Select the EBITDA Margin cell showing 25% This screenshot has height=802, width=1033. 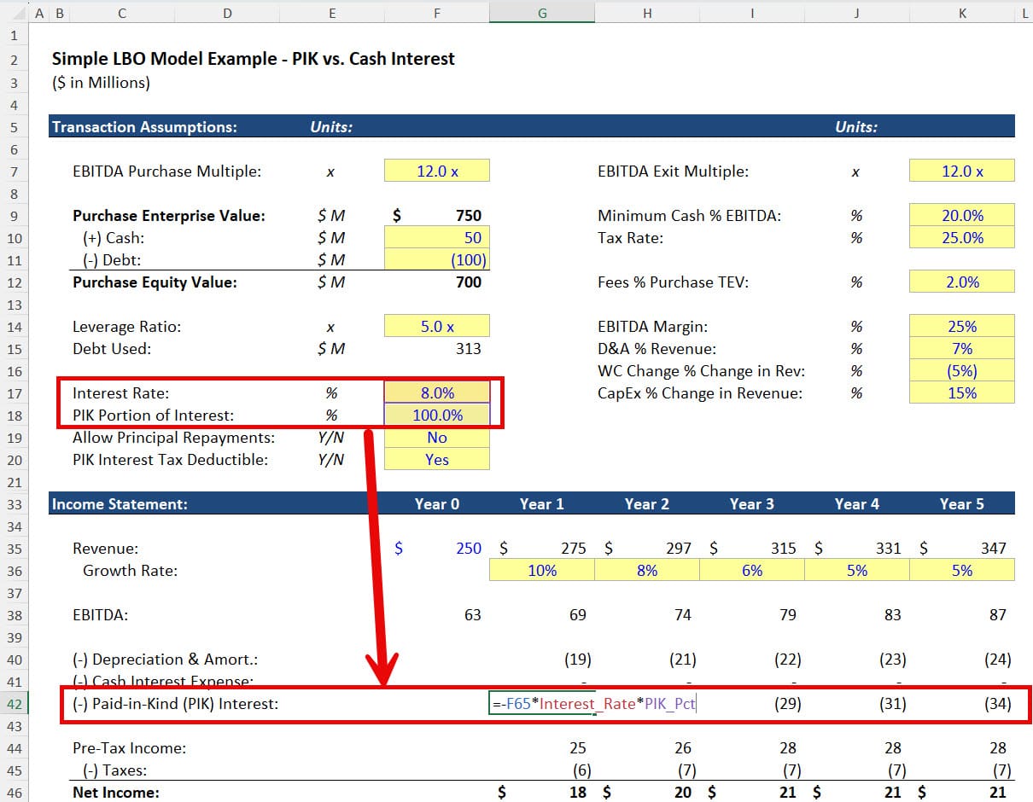(961, 326)
